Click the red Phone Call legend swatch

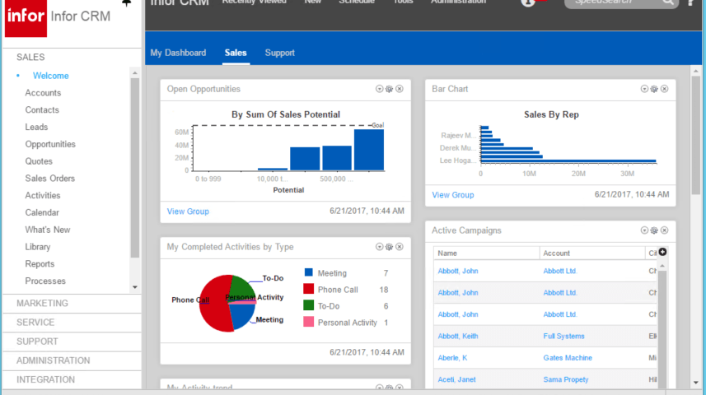coord(308,289)
